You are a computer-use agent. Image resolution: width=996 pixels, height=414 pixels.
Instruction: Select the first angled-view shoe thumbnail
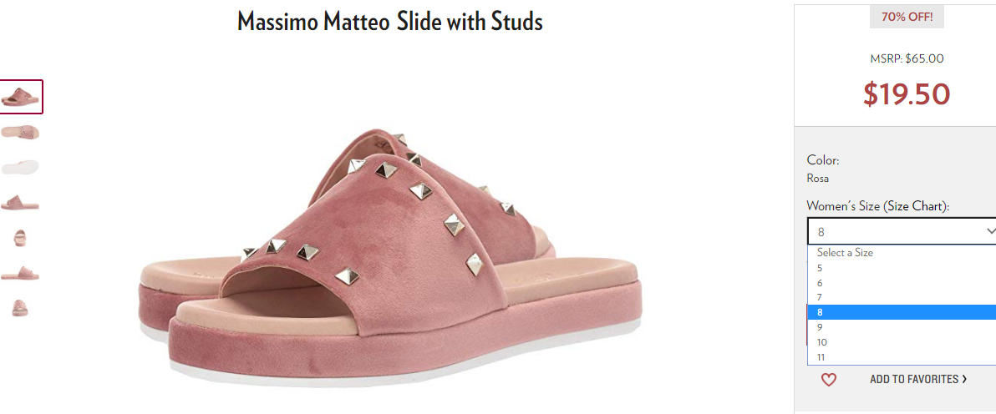pyautogui.click(x=21, y=97)
